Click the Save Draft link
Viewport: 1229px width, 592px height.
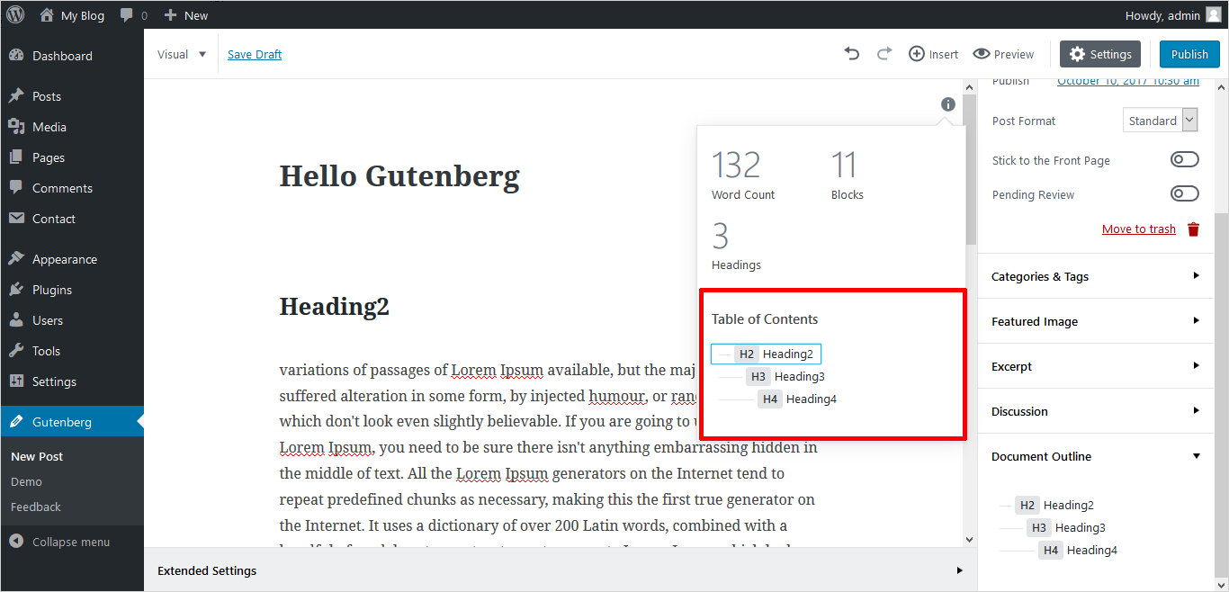[x=255, y=54]
